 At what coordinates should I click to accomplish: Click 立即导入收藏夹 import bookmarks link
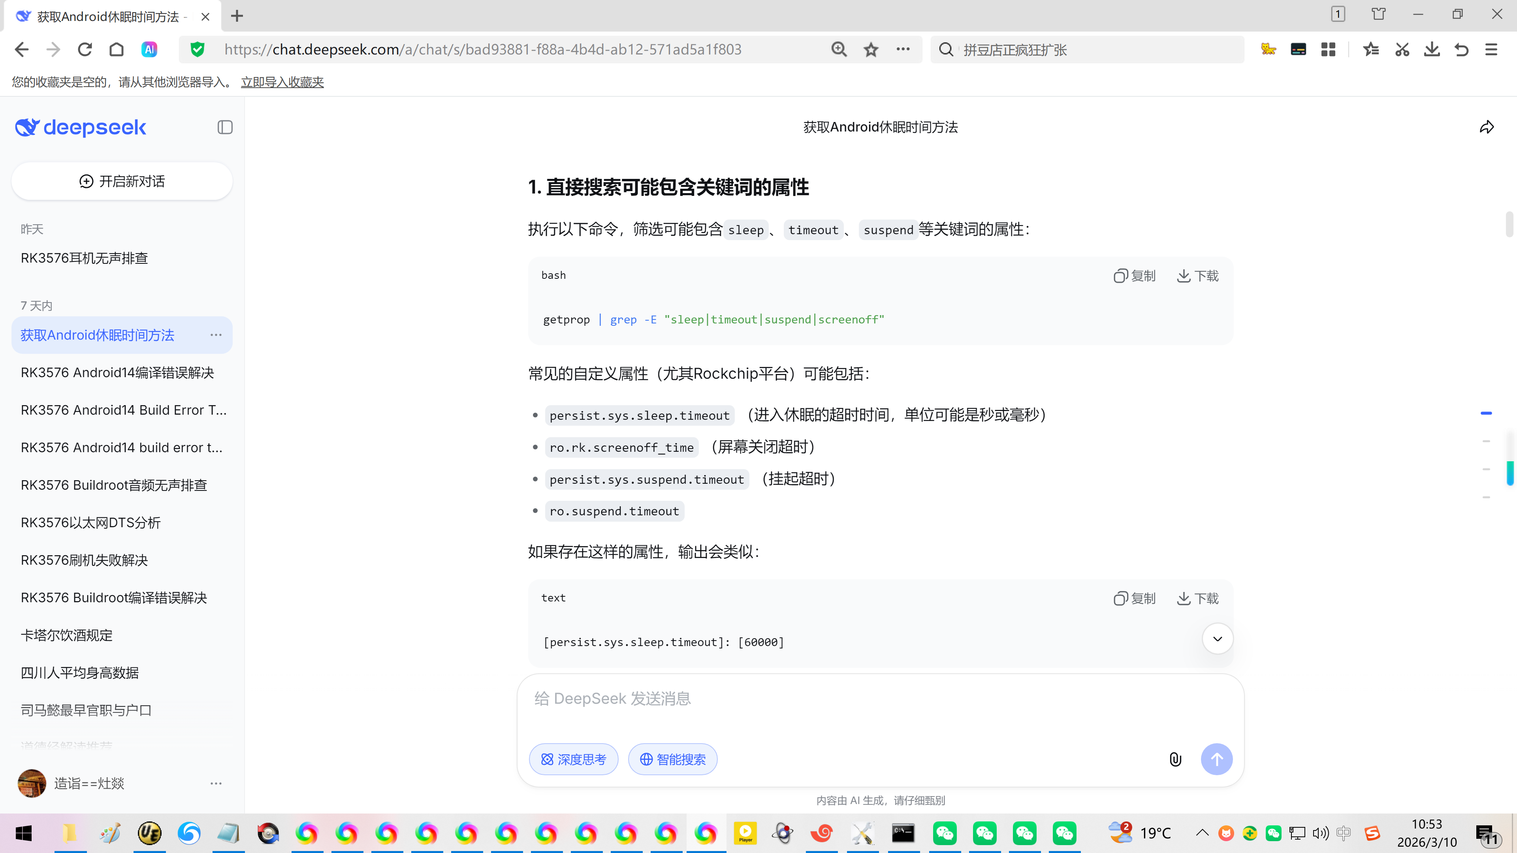[282, 82]
